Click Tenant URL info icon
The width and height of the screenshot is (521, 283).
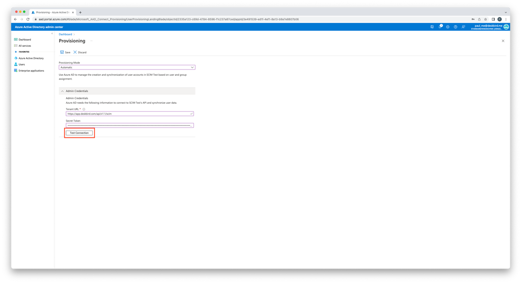(84, 109)
